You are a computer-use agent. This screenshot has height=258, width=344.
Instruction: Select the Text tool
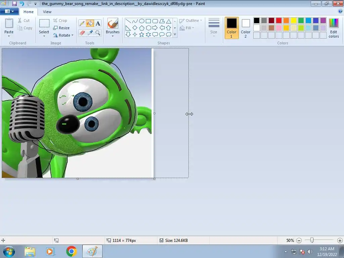(98, 23)
